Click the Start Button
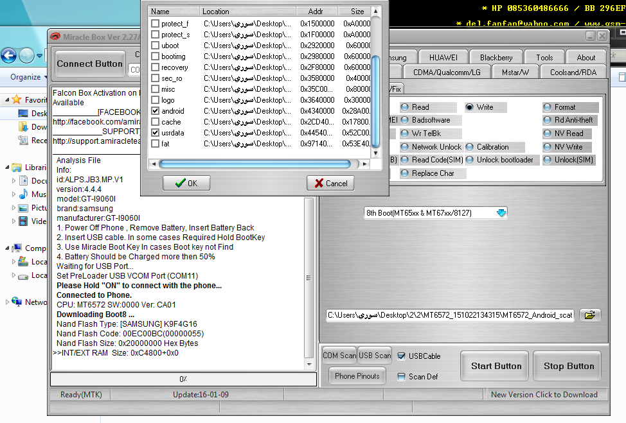The image size is (626, 423). [x=496, y=366]
